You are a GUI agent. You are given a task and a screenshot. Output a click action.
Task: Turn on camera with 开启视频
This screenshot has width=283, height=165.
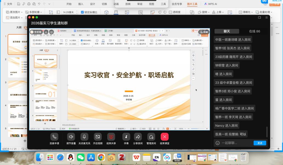tap(98, 137)
